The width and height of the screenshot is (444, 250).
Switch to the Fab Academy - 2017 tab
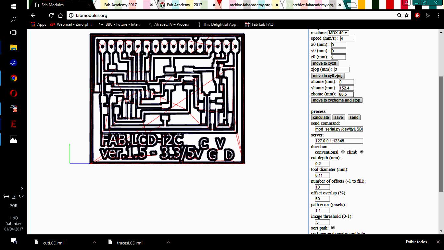(x=188, y=5)
